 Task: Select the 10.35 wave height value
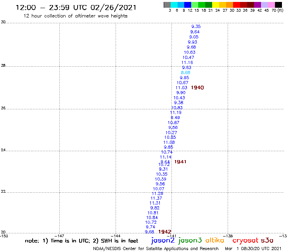(x=162, y=174)
